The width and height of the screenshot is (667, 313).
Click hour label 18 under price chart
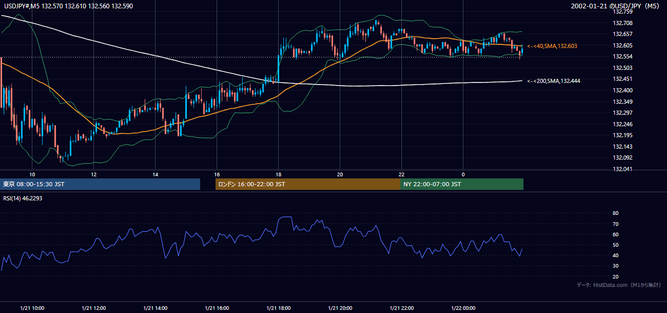click(279, 174)
